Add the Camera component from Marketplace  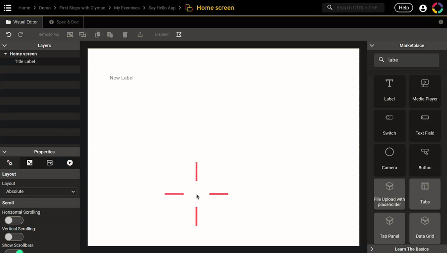(x=389, y=159)
